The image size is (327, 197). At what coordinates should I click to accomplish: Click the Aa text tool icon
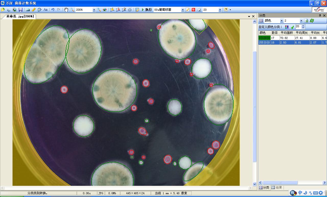point(45,10)
